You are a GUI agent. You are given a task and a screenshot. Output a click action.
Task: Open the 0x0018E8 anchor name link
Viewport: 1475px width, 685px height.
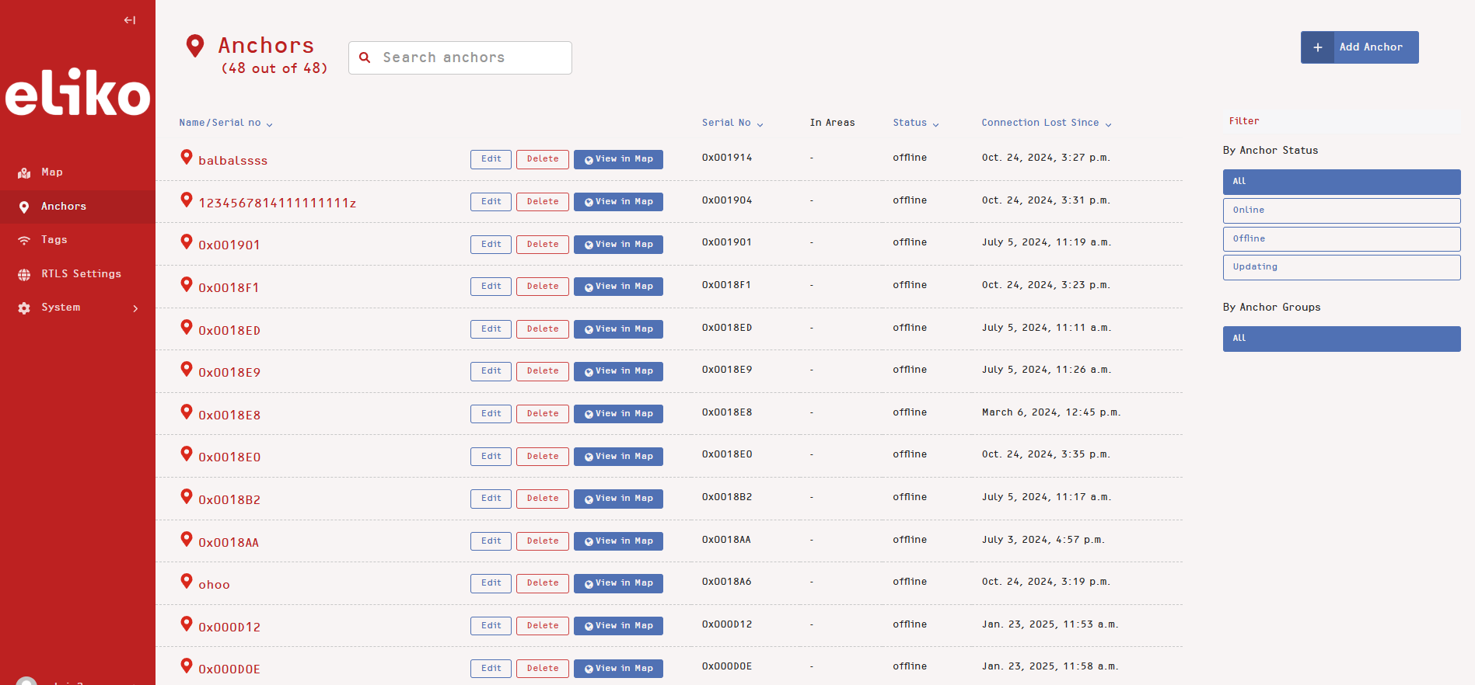[x=229, y=416]
